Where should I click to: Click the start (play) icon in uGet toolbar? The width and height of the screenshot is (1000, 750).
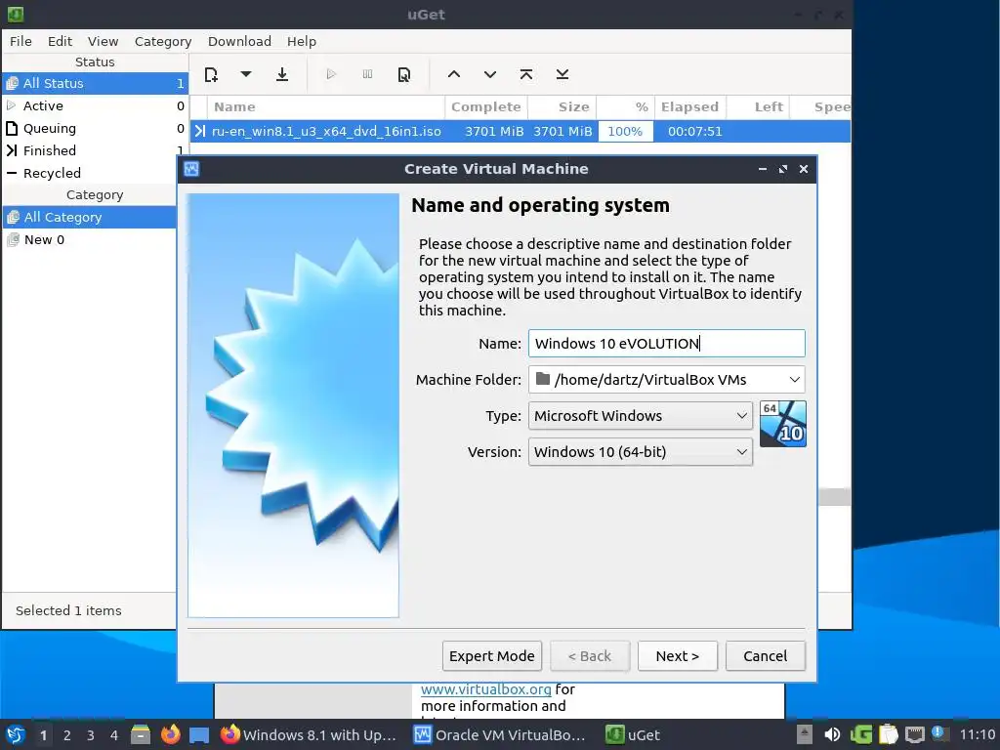[331, 74]
